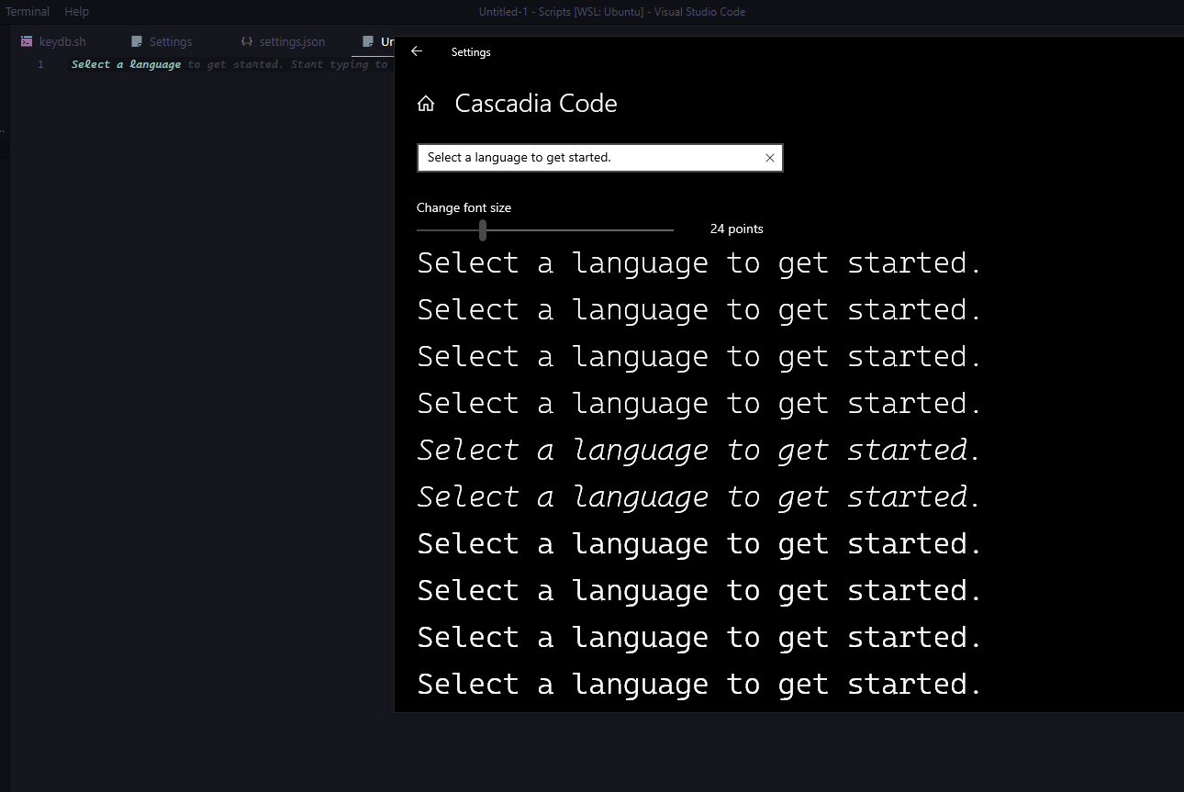Click the file icon on the Settings tab
Image resolution: width=1184 pixels, height=792 pixels.
[x=136, y=41]
